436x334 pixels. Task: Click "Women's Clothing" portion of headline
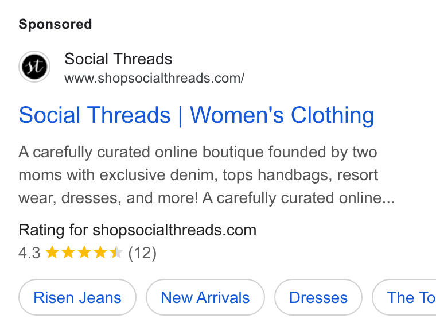point(282,115)
